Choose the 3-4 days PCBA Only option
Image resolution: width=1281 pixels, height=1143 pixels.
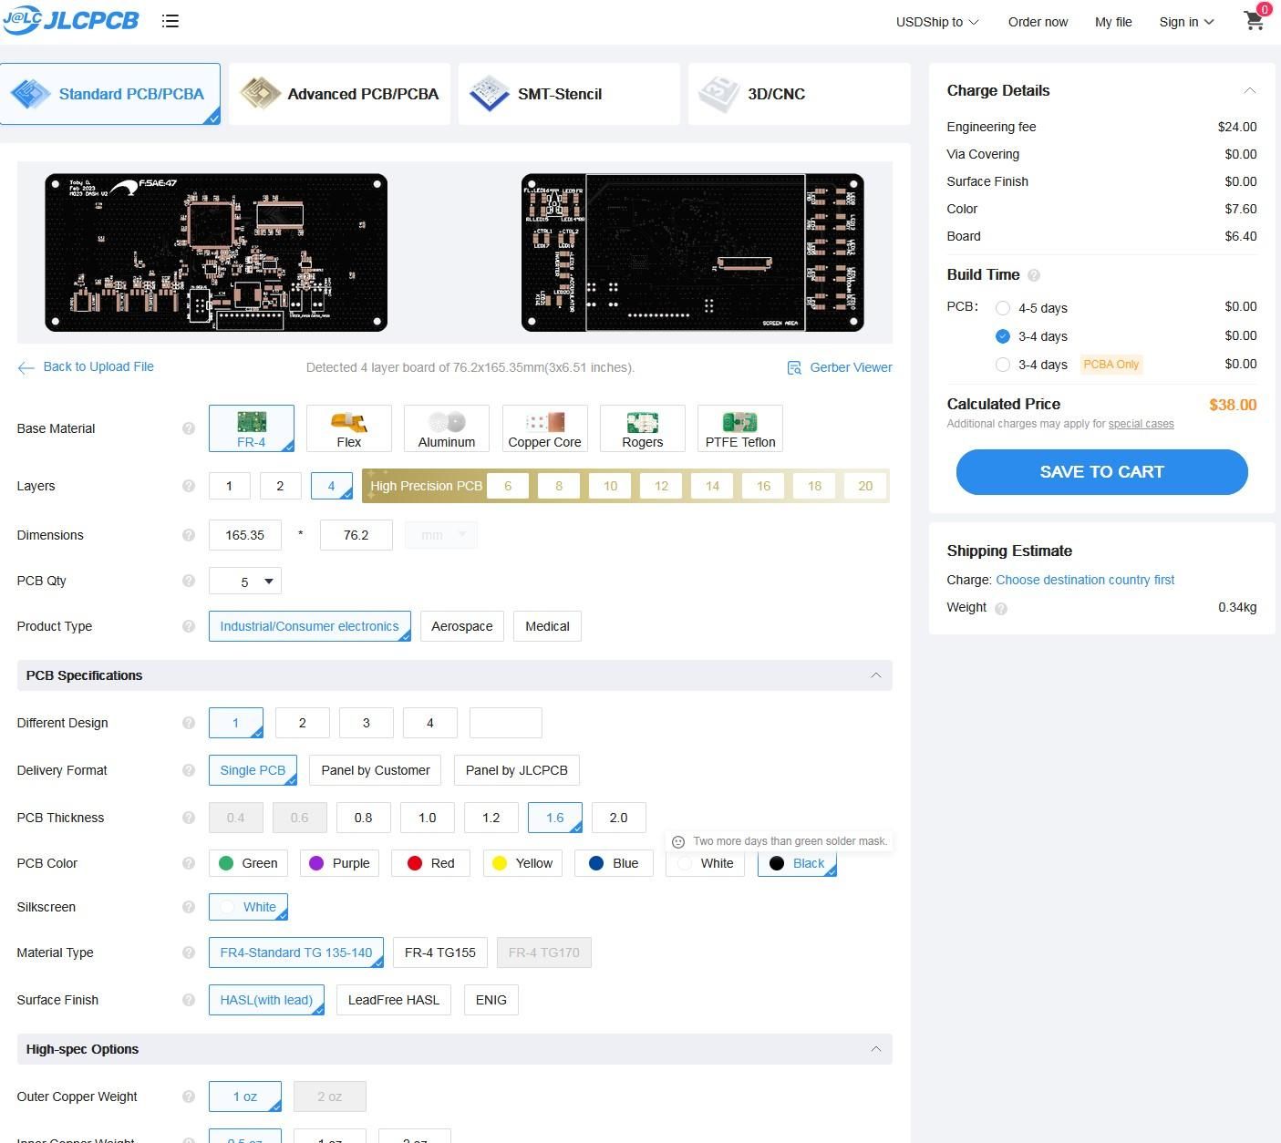coord(1003,365)
